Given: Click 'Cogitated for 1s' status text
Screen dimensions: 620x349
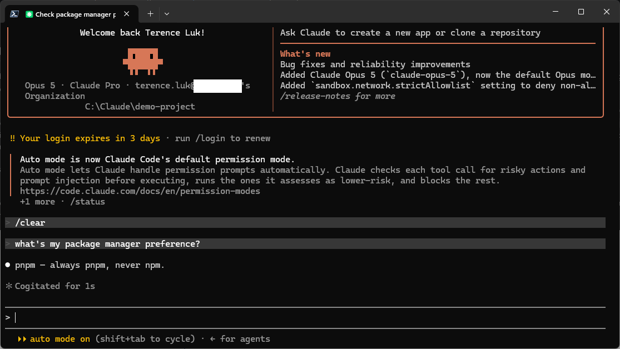Looking at the screenshot, I should [55, 286].
